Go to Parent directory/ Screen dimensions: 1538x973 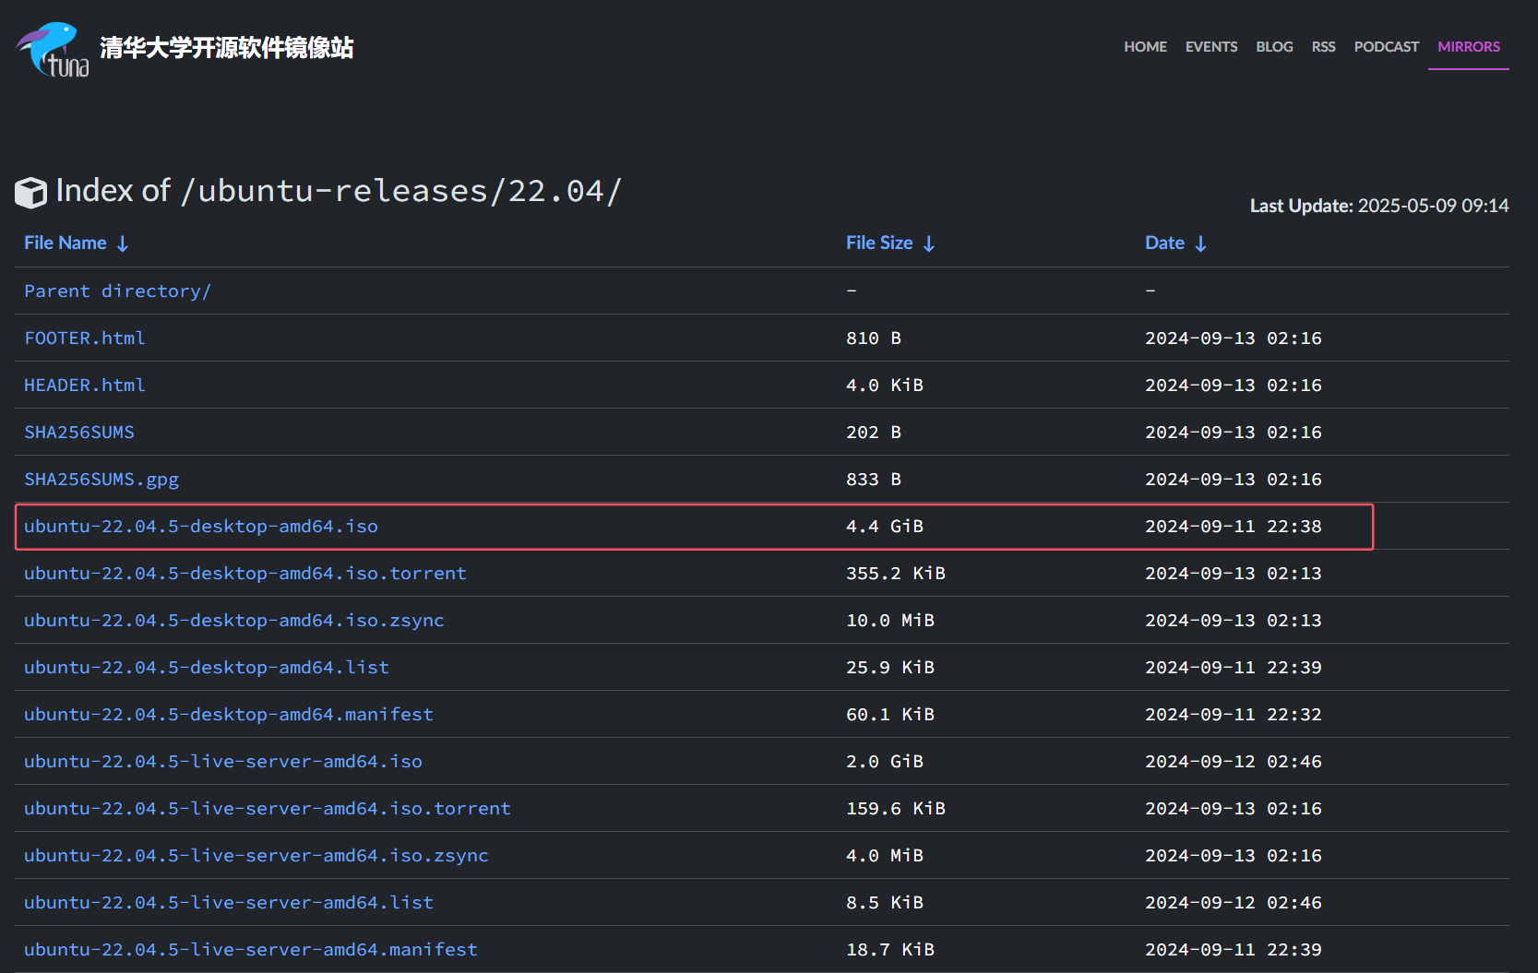(117, 291)
